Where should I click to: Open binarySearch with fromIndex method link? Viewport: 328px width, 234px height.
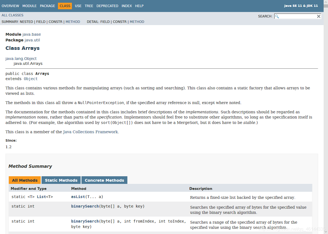[85, 221]
